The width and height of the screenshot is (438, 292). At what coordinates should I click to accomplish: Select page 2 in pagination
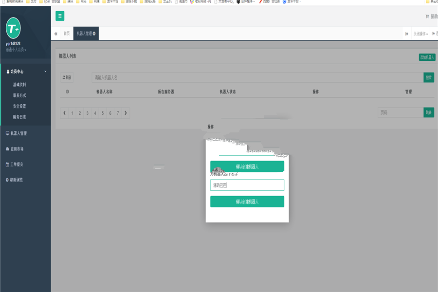[80, 113]
